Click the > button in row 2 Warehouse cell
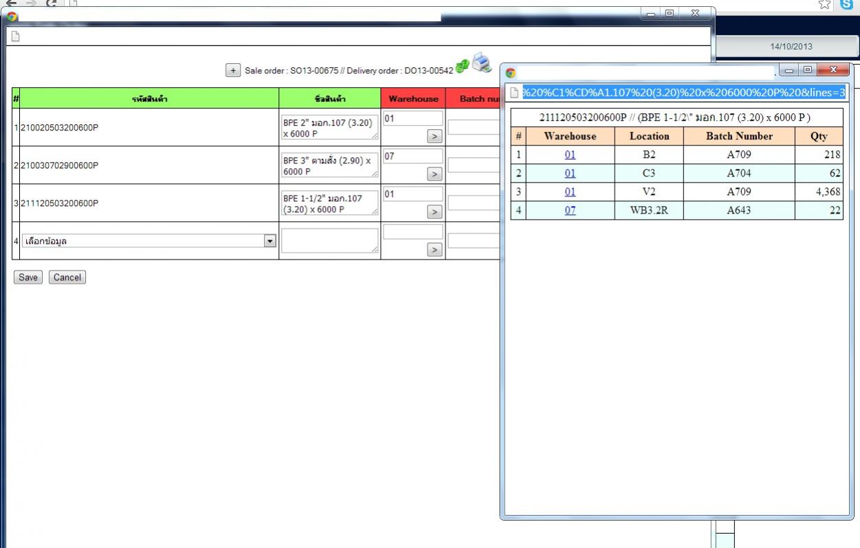 (434, 174)
